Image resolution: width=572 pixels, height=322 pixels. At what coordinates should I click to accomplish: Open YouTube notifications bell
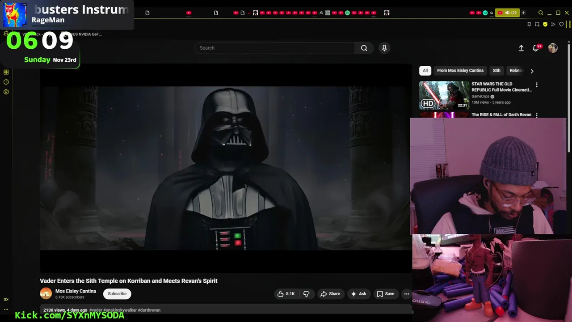[536, 48]
